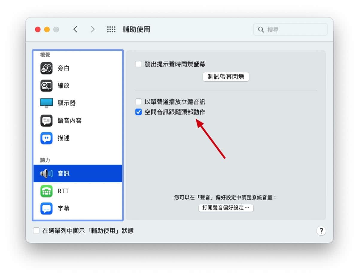Toggle 在選單列中顯示「輔助使用」狀態 checkbox

[36, 231]
